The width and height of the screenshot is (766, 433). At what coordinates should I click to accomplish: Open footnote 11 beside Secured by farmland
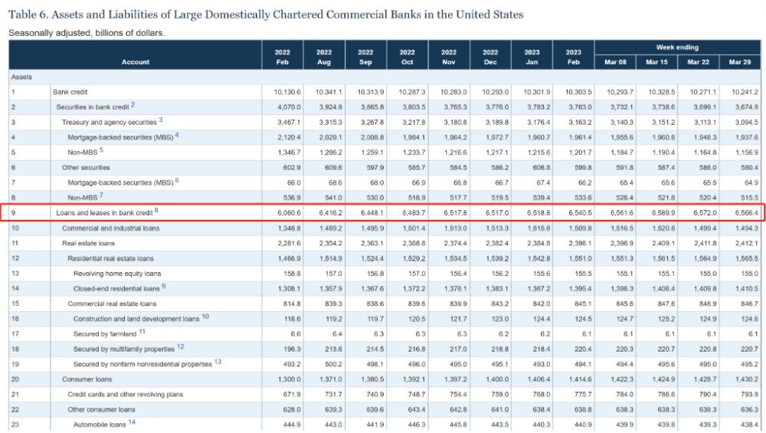(142, 331)
